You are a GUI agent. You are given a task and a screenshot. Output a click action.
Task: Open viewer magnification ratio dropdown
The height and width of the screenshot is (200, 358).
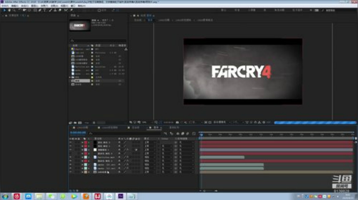(147, 122)
